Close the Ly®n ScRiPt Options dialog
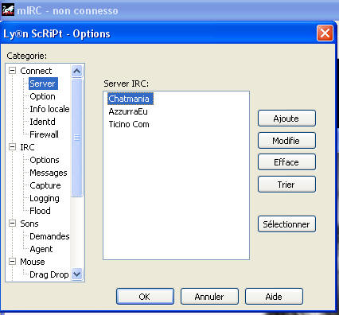This screenshot has height=315, width=339. coord(325,33)
